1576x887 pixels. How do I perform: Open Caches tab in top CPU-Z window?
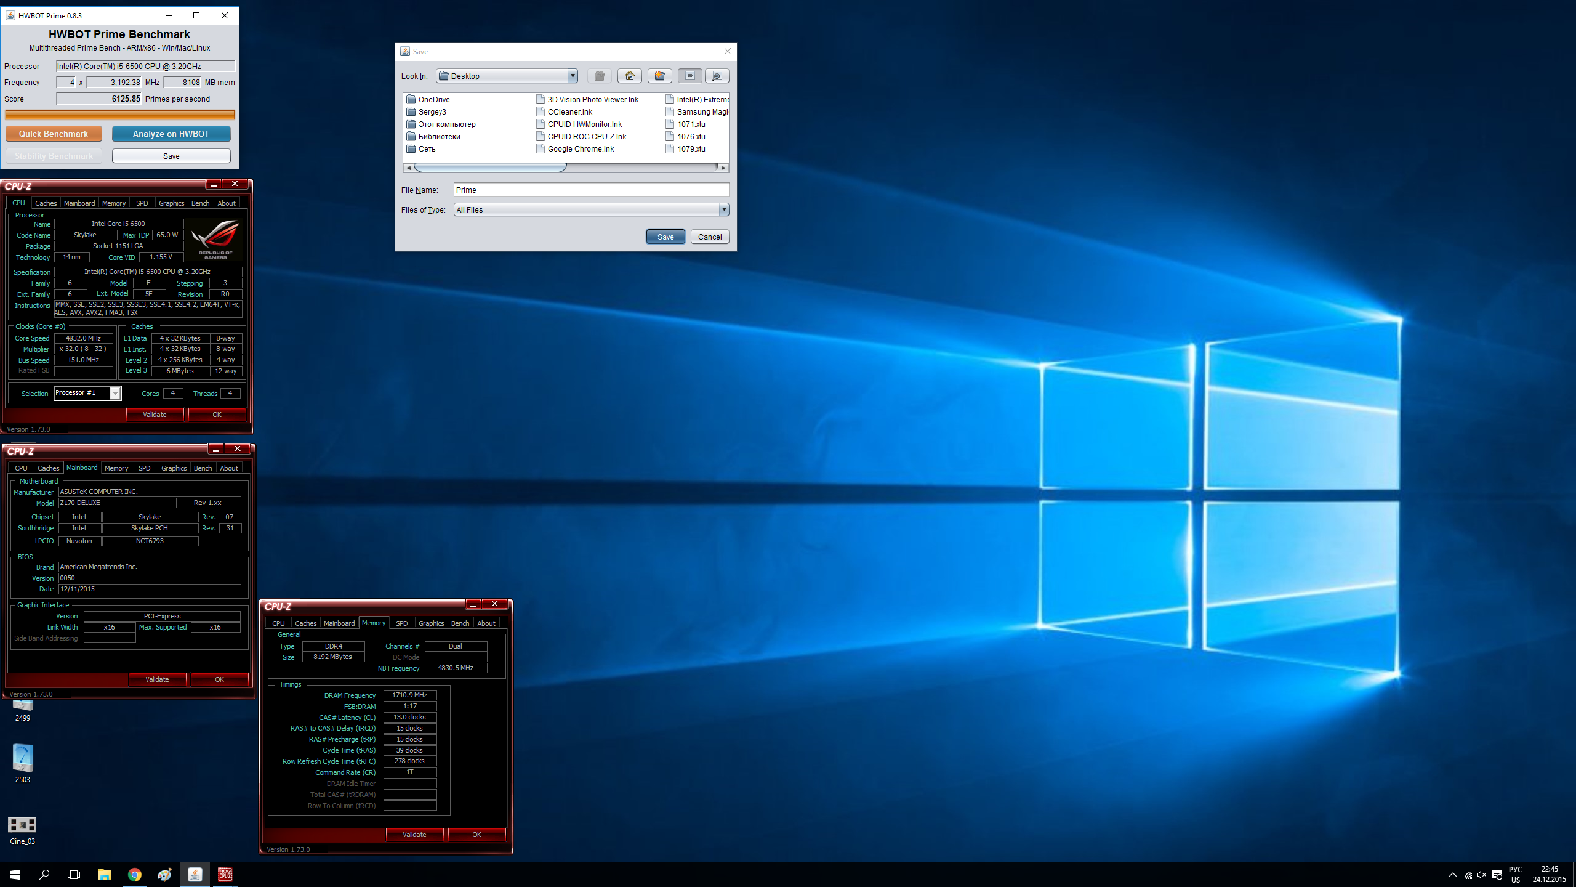click(x=46, y=203)
